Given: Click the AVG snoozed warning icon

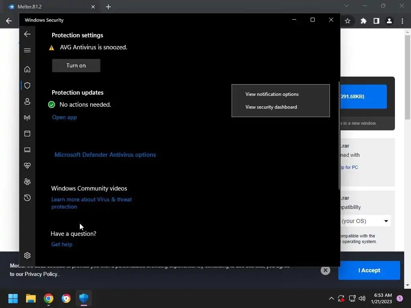Looking at the screenshot, I should click(52, 48).
